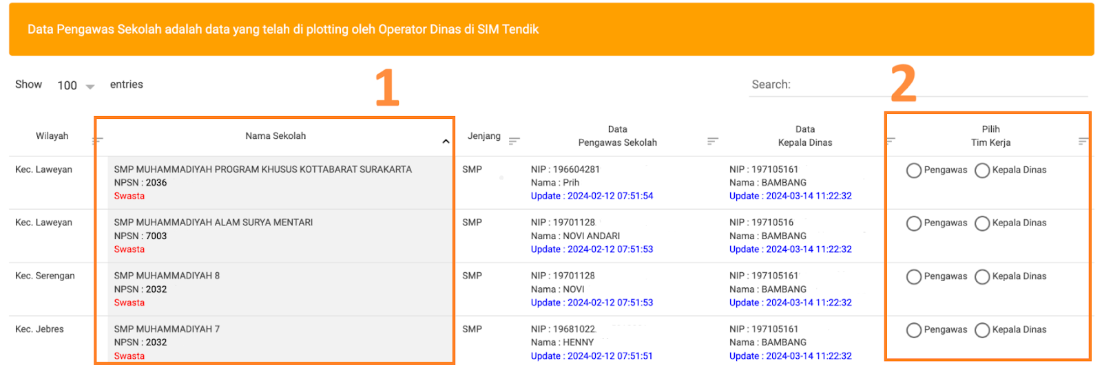Open the Show 100 entries dropdown

[76, 85]
